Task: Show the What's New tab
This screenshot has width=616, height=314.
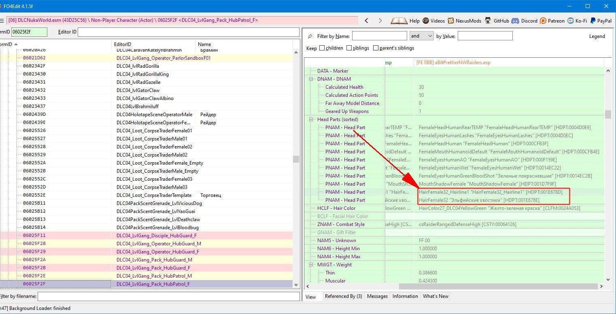Action: tap(435, 296)
